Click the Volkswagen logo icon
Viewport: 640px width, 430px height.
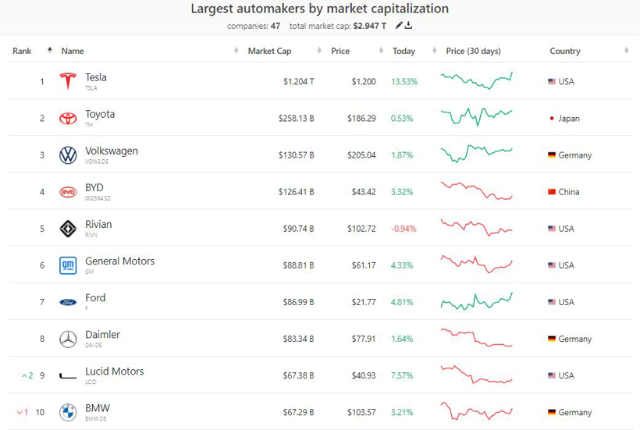click(68, 155)
